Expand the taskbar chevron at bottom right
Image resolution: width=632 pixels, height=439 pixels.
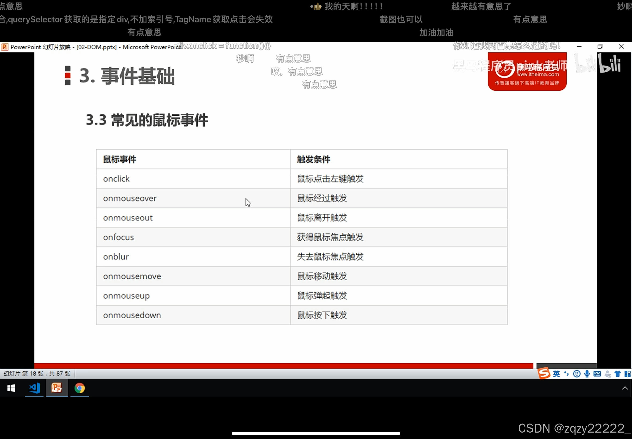tap(625, 388)
